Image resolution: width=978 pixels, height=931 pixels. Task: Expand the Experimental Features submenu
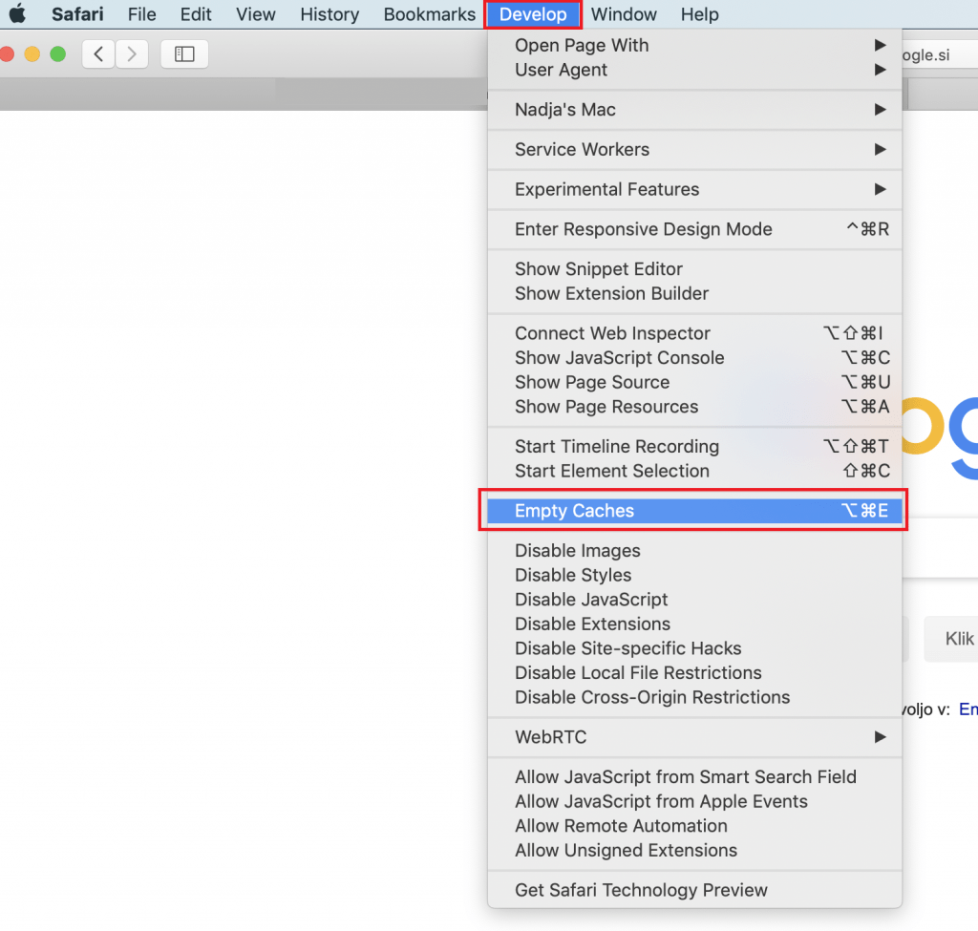[695, 190]
